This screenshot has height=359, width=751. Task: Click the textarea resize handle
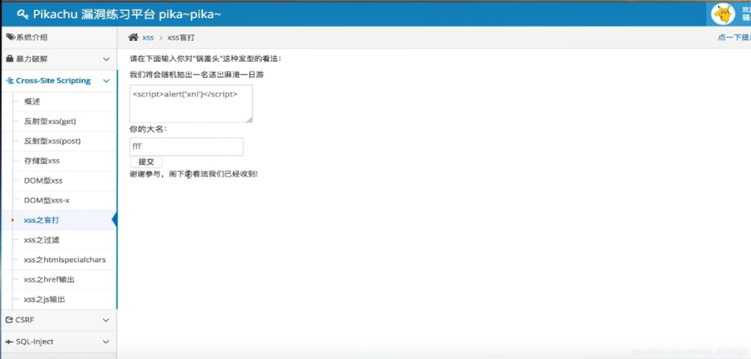click(249, 120)
